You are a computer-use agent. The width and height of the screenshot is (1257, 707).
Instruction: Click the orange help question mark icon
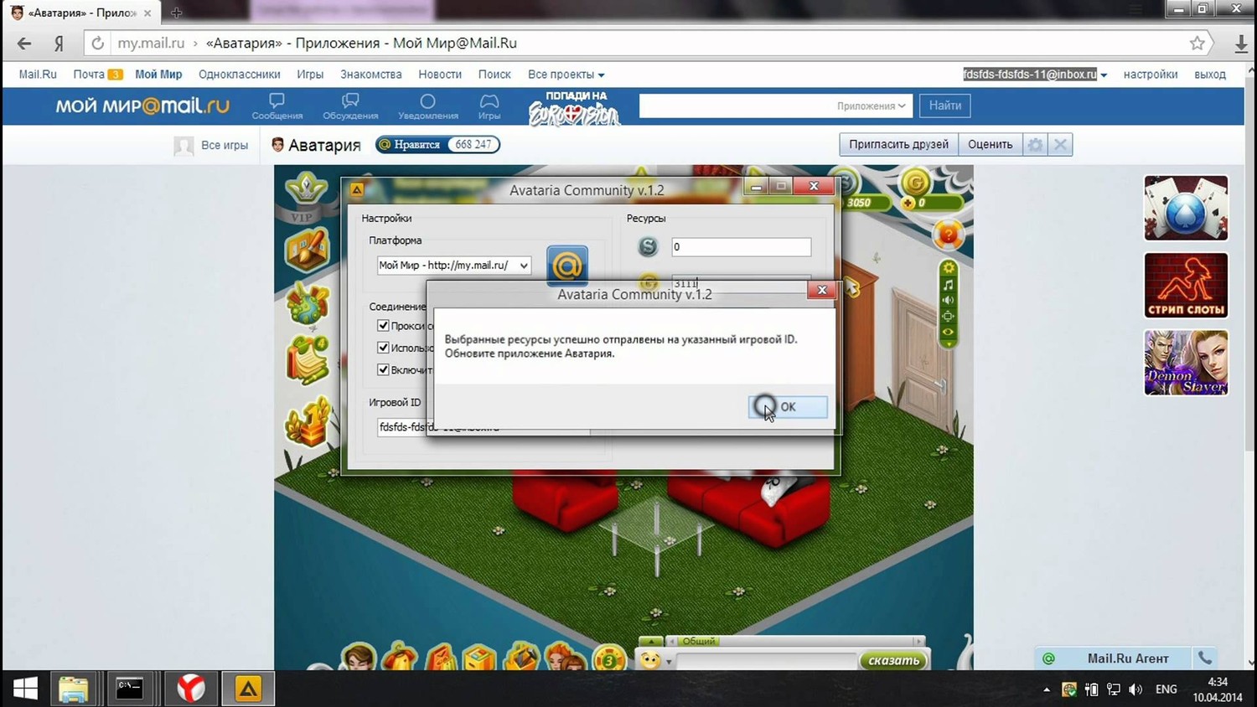pyautogui.click(x=948, y=236)
